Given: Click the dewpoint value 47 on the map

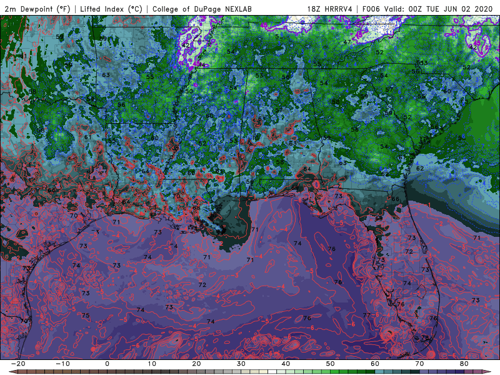Looking at the screenshot, I should [347, 42].
